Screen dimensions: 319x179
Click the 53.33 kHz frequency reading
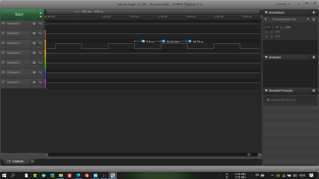(x=172, y=42)
